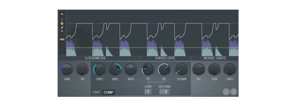The width and height of the screenshot is (296, 106).
Task: Switch to COMP mode tab
Action: [109, 92]
